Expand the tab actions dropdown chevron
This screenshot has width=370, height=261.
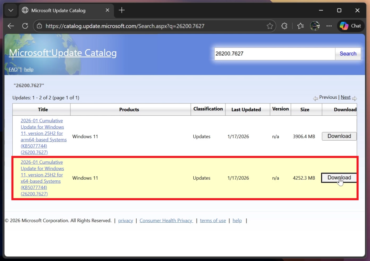[11, 10]
